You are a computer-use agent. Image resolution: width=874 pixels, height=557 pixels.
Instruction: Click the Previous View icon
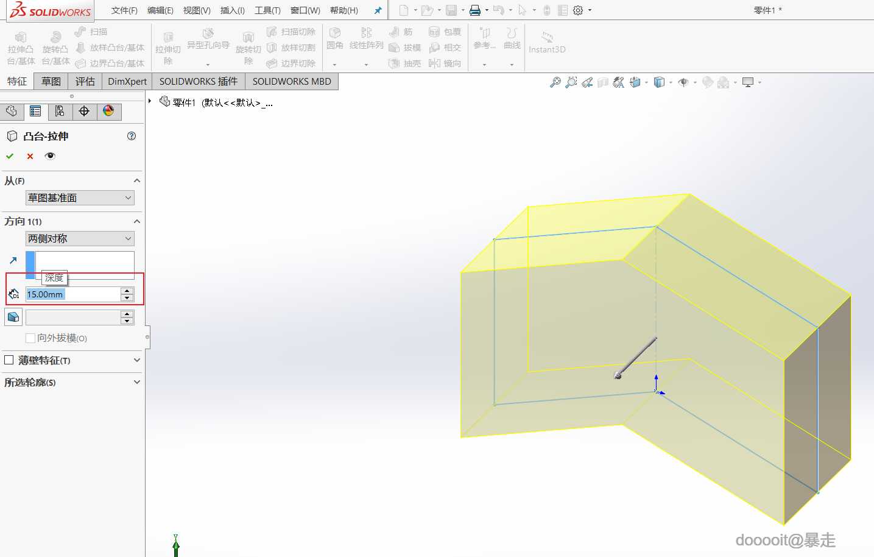(587, 82)
